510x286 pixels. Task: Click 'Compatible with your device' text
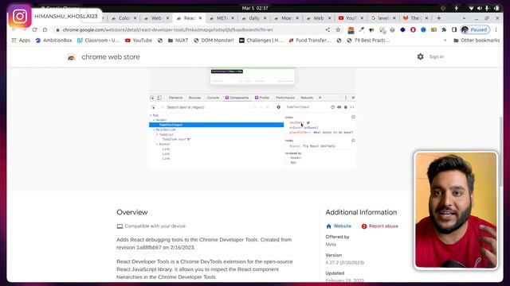coord(155,226)
